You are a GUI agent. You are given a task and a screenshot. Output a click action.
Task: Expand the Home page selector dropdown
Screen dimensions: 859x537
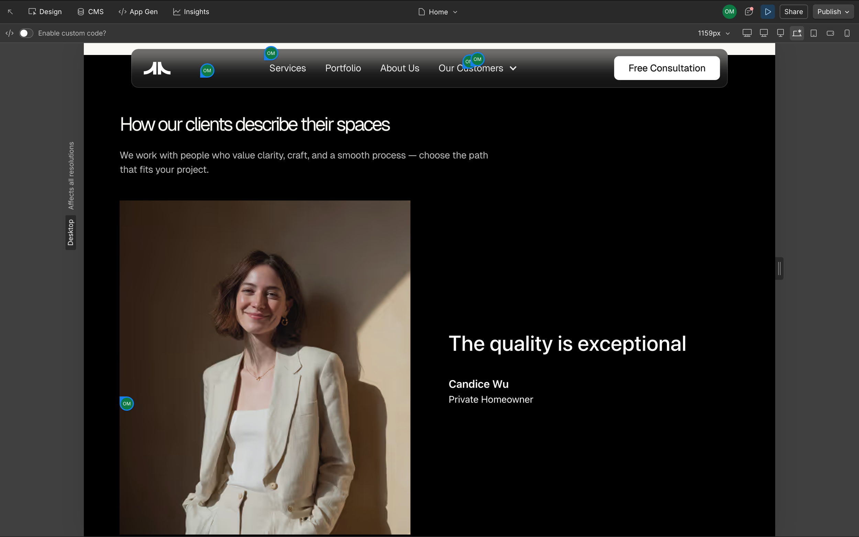(x=438, y=12)
